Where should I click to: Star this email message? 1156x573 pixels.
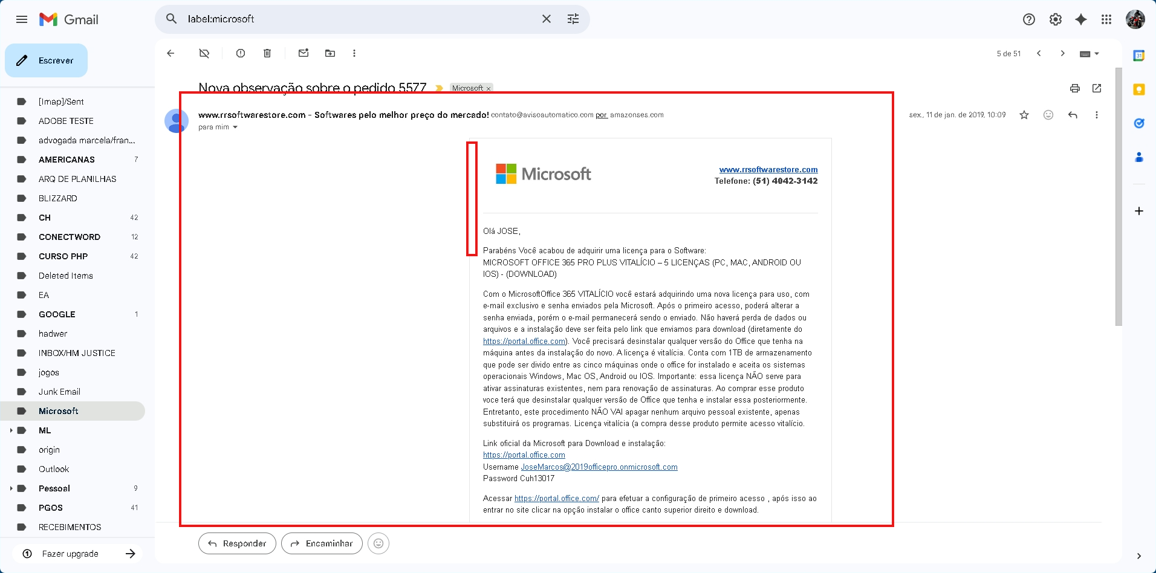1024,115
